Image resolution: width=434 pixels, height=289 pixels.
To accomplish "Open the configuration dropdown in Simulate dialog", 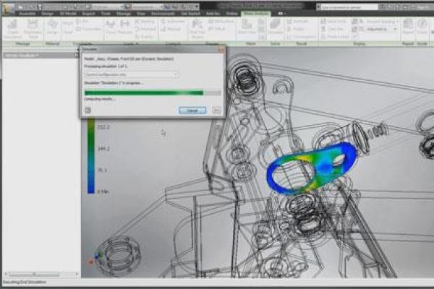I will click(131, 74).
